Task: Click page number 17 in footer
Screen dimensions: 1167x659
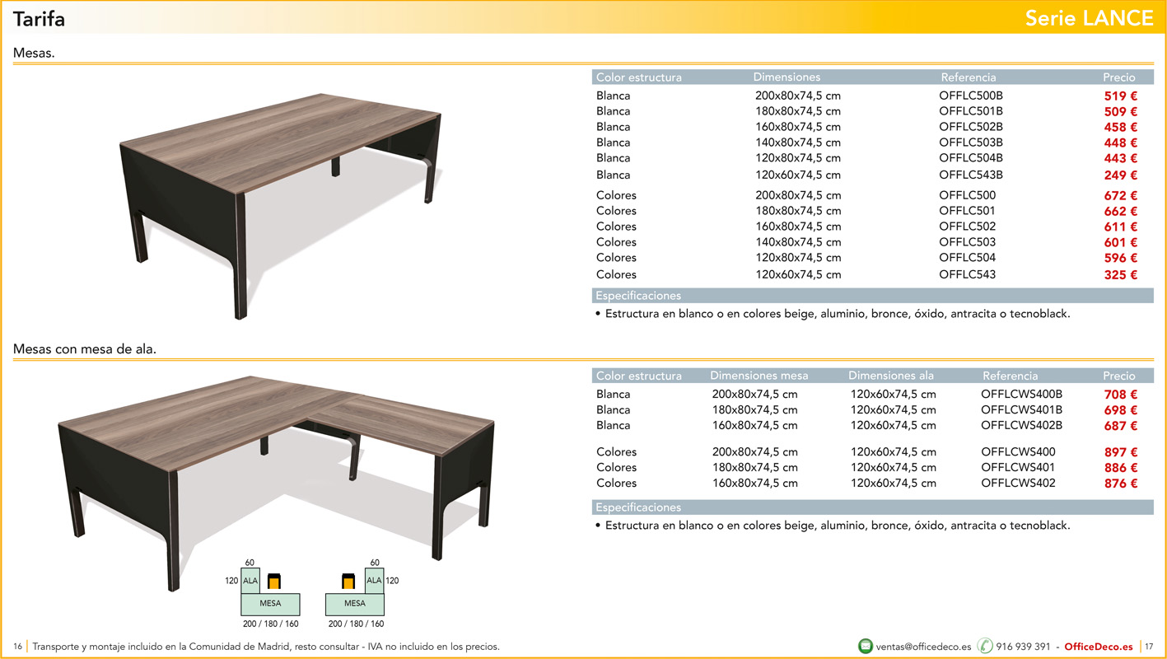Action: [x=1149, y=647]
